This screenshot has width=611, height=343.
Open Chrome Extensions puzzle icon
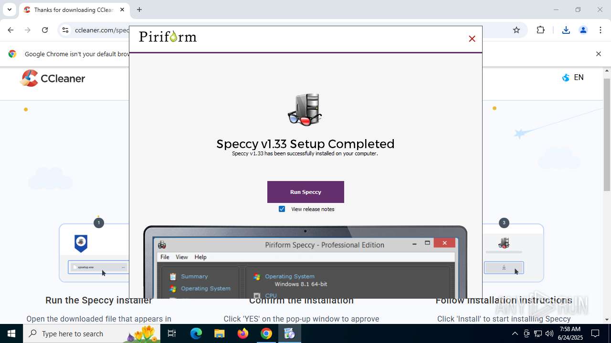(x=540, y=30)
